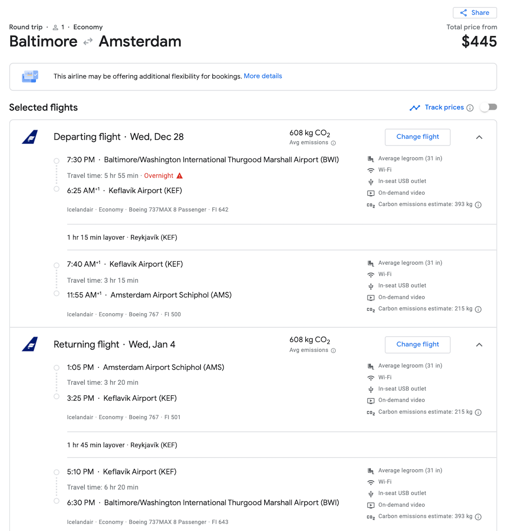Collapse the returning flight details

pos(479,345)
